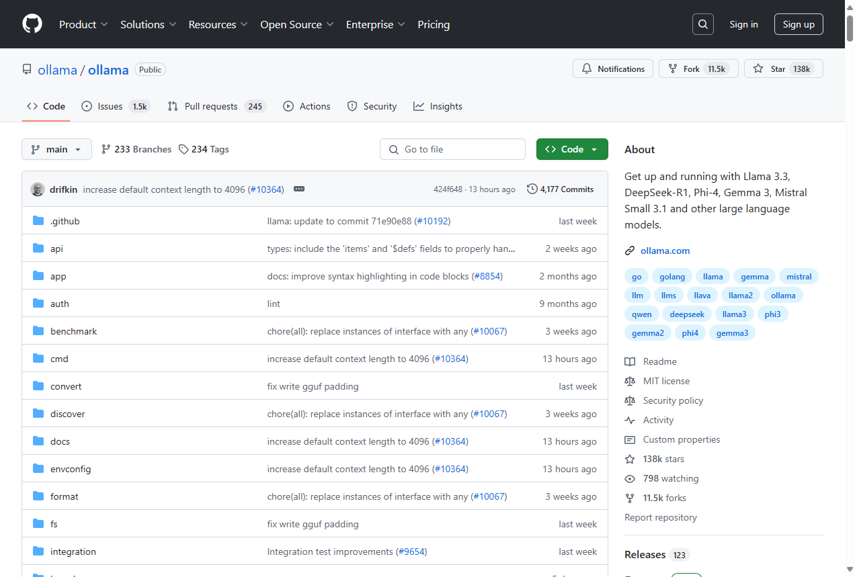The height and width of the screenshot is (577, 855).
Task: Open 4,177 Commits history
Action: 560,189
